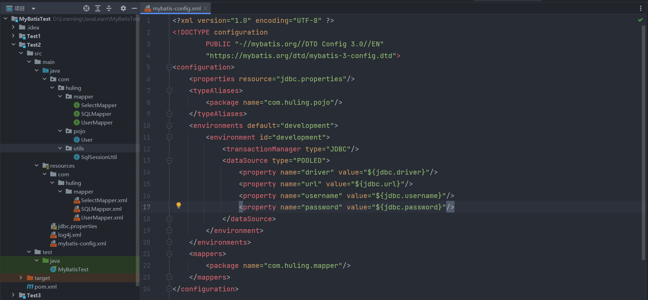Fold the typeAliases tag on line 7

pos(169,91)
